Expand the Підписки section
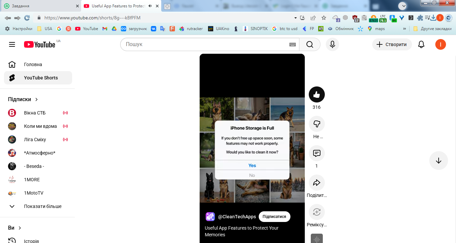Image resolution: width=456 pixels, height=243 pixels. click(23, 99)
